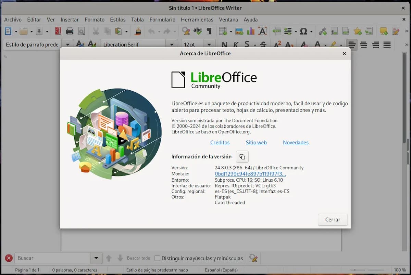Click the Insert Text Box icon
This screenshot has width=411, height=275.
pos(262,31)
